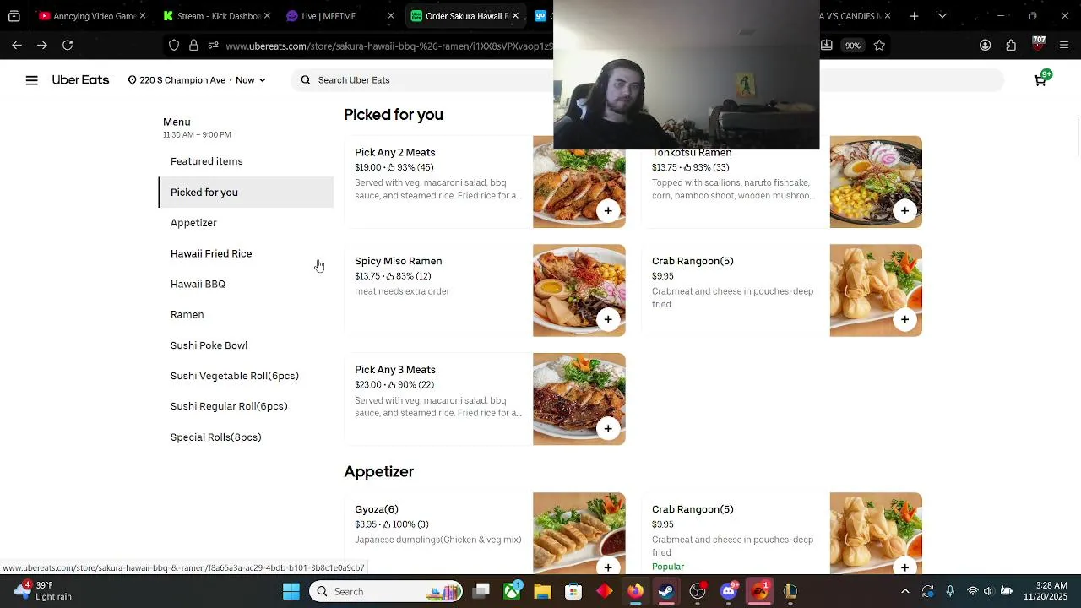Add Picked-for-you Crab Rangoon to cart
The image size is (1081, 608).
tap(904, 319)
